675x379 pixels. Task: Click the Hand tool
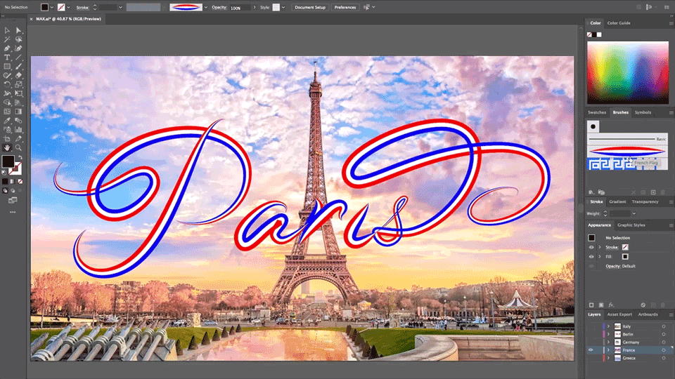point(7,148)
